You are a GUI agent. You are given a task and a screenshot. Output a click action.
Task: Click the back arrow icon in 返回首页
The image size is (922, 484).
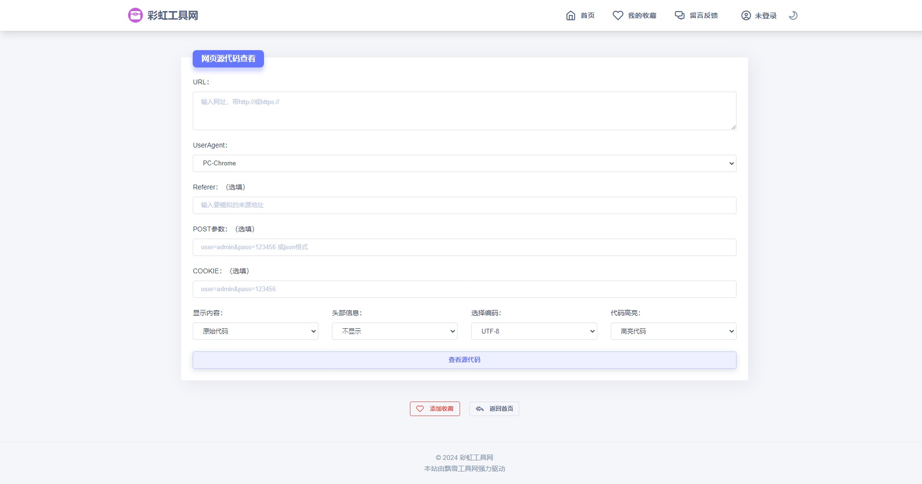tap(480, 409)
